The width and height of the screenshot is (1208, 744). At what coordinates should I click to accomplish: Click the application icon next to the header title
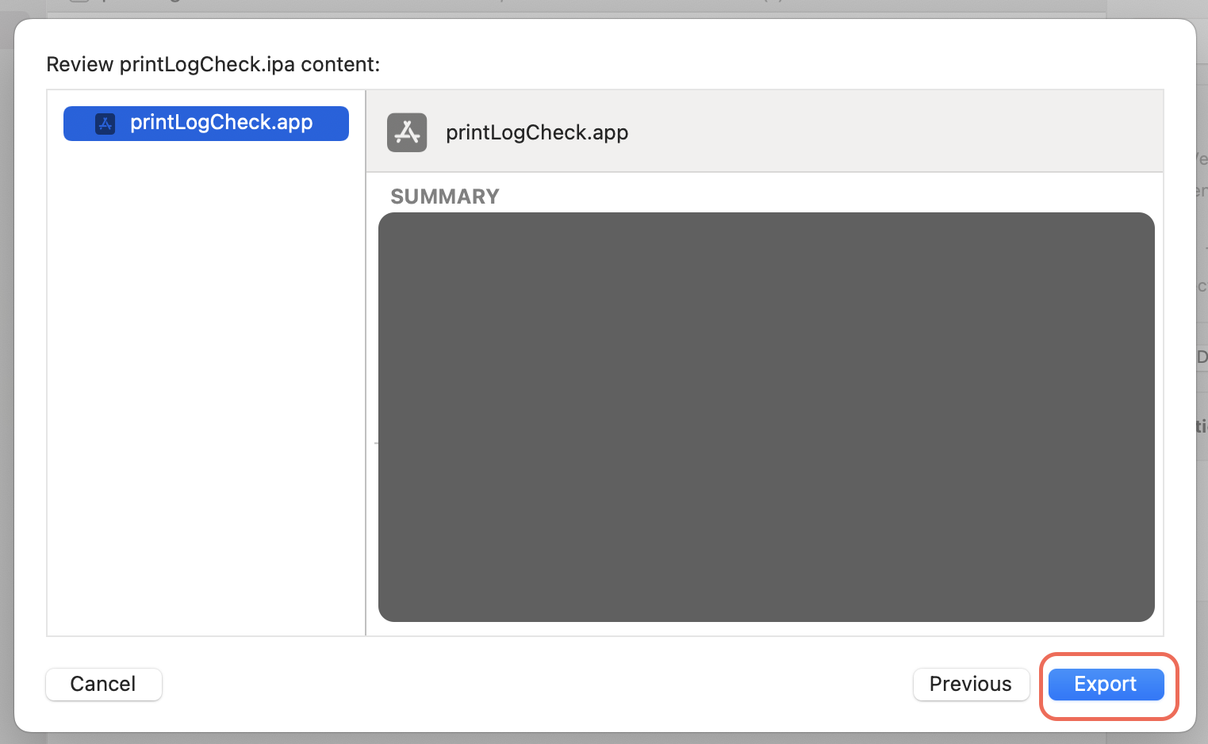coord(406,132)
